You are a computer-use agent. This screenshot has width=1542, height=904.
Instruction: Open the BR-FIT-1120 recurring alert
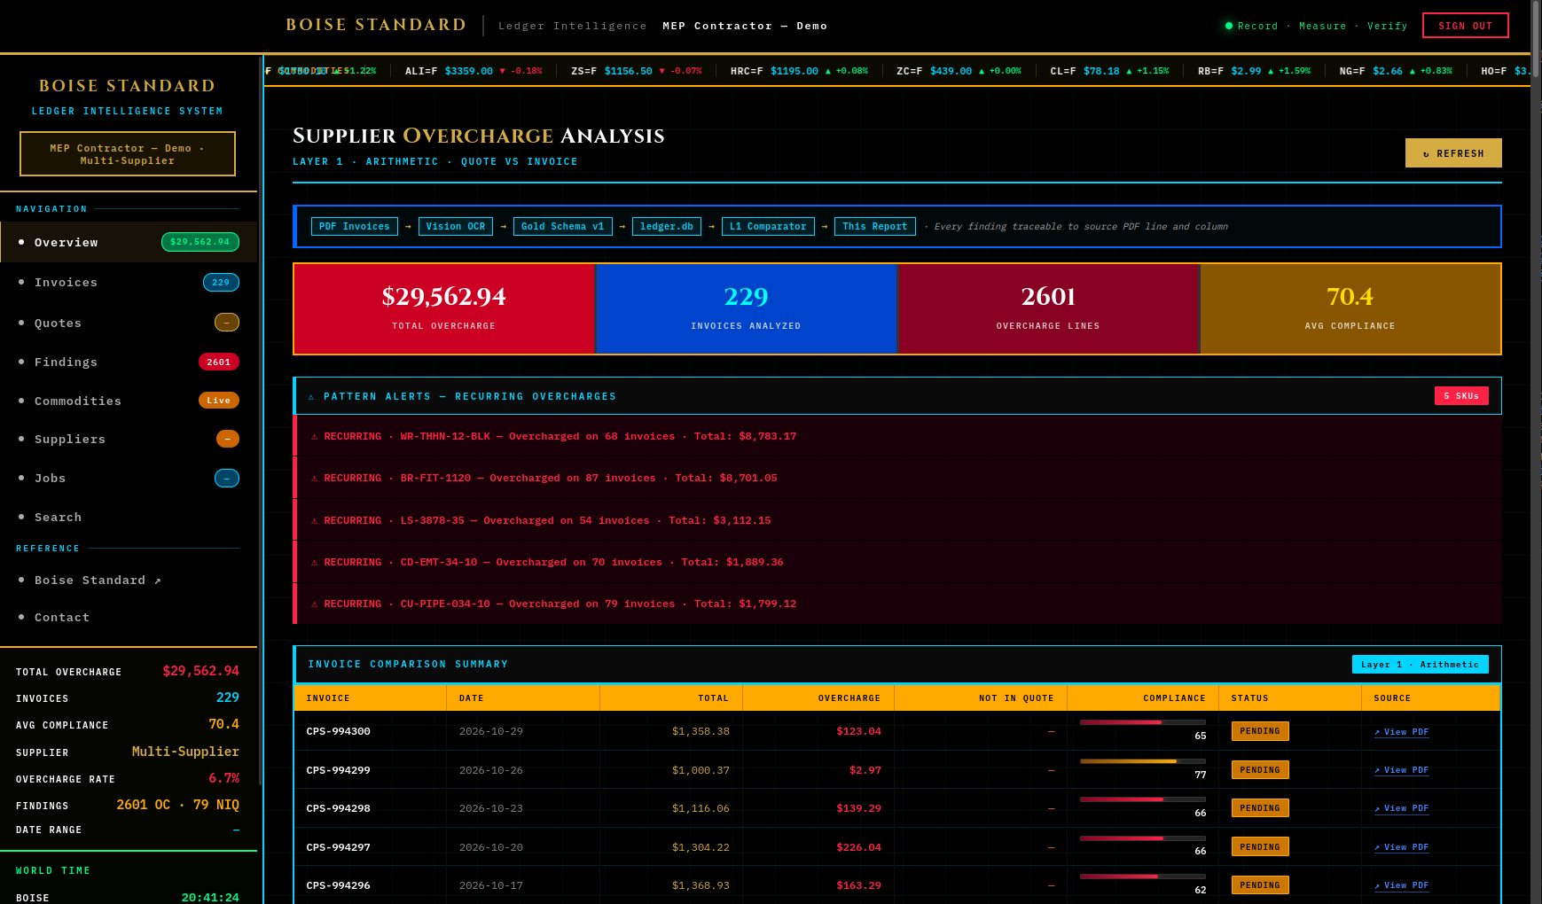tap(897, 478)
